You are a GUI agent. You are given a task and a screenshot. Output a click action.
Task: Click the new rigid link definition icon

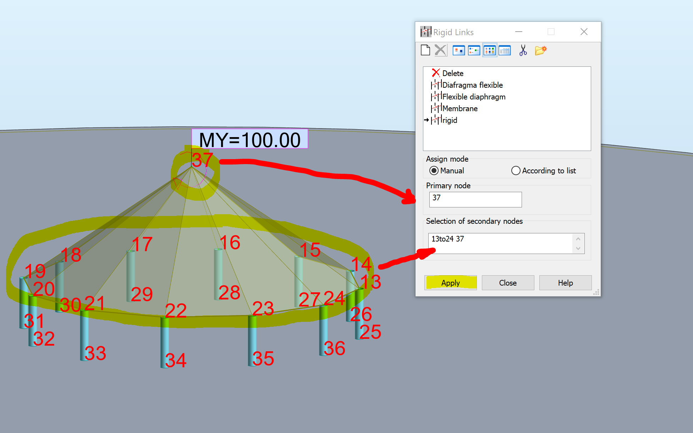pyautogui.click(x=425, y=50)
